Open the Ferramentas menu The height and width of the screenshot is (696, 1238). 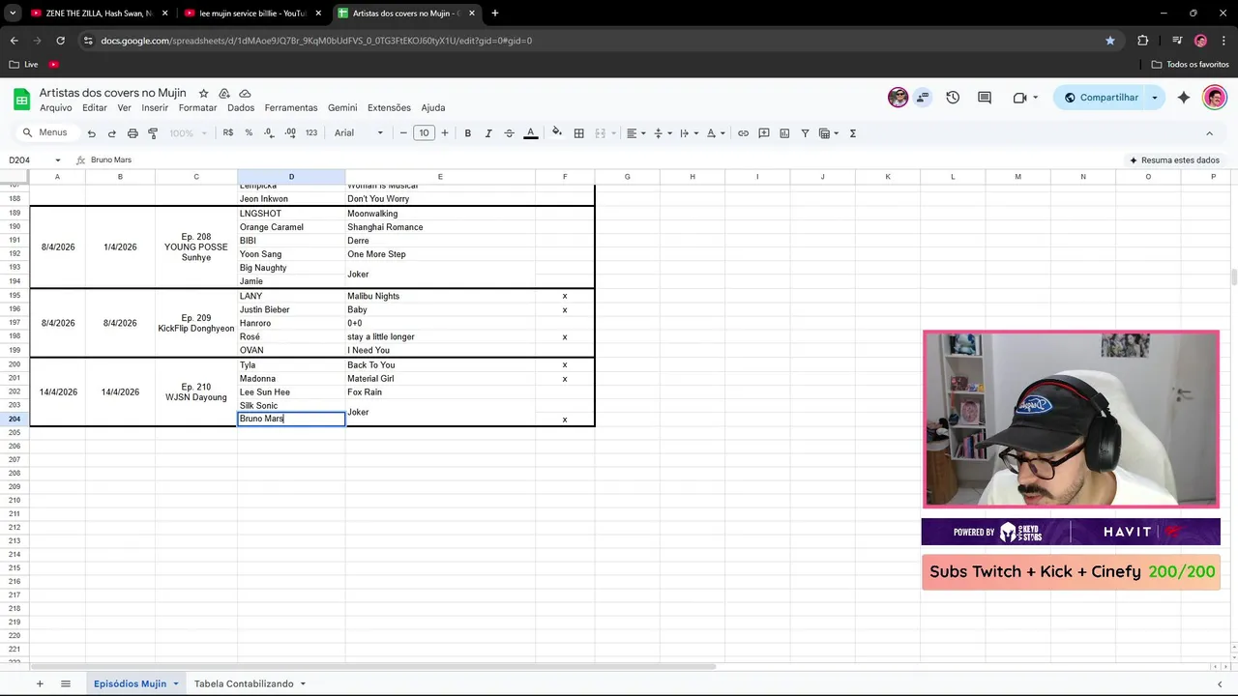(291, 108)
